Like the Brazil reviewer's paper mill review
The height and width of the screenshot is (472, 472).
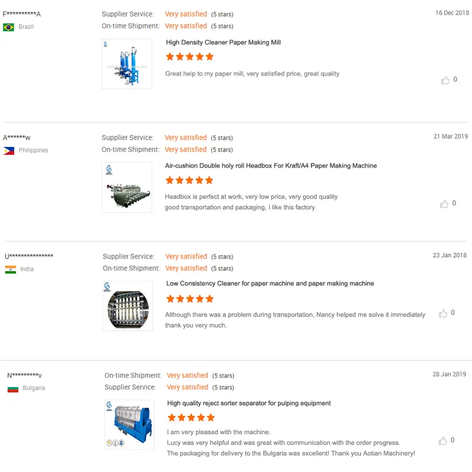[x=445, y=80]
